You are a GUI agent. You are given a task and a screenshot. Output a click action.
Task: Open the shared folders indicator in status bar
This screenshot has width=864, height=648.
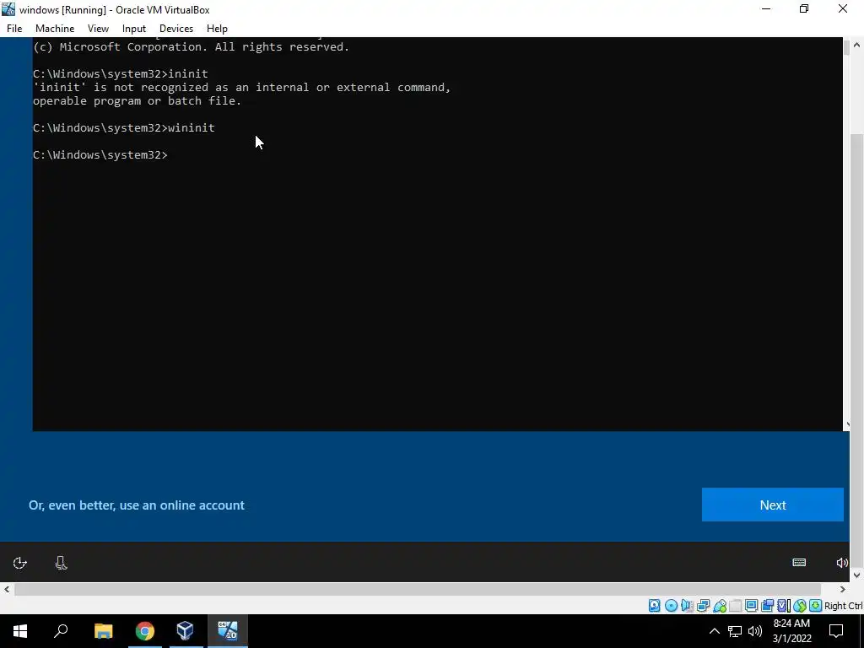(x=736, y=606)
